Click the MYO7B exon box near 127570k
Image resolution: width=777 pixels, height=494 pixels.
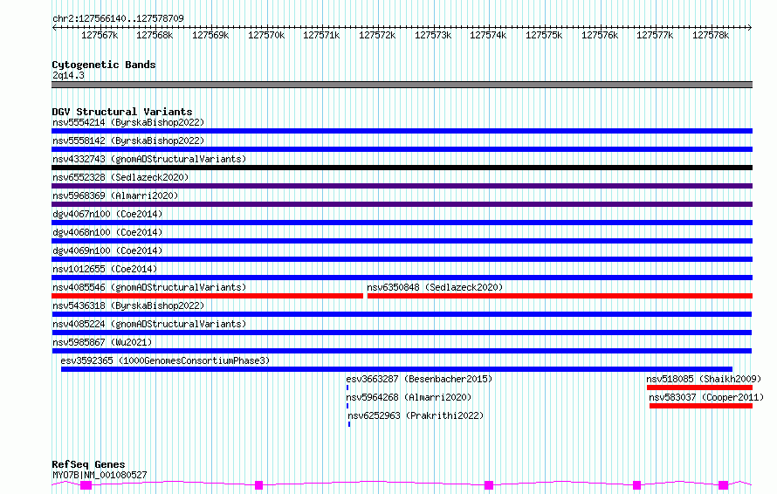click(258, 485)
